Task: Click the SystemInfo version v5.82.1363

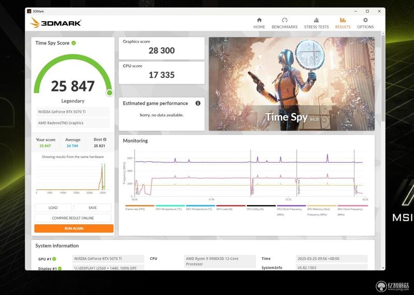Action: 332,267
